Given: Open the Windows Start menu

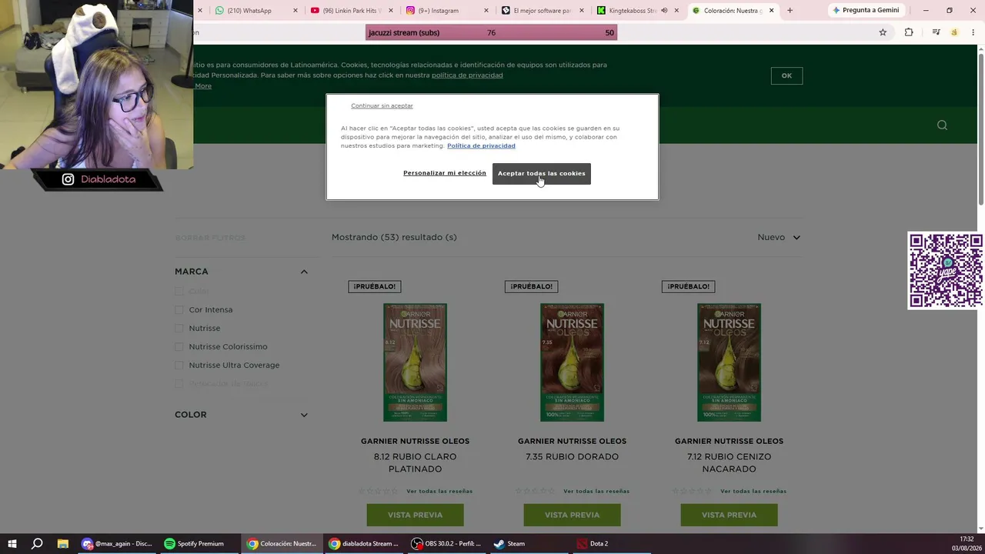Looking at the screenshot, I should tap(12, 543).
